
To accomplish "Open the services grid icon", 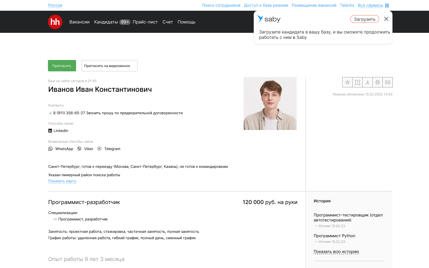I will (x=387, y=5).
